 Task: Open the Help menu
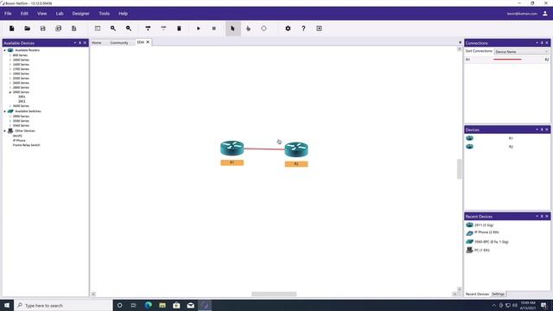click(123, 14)
